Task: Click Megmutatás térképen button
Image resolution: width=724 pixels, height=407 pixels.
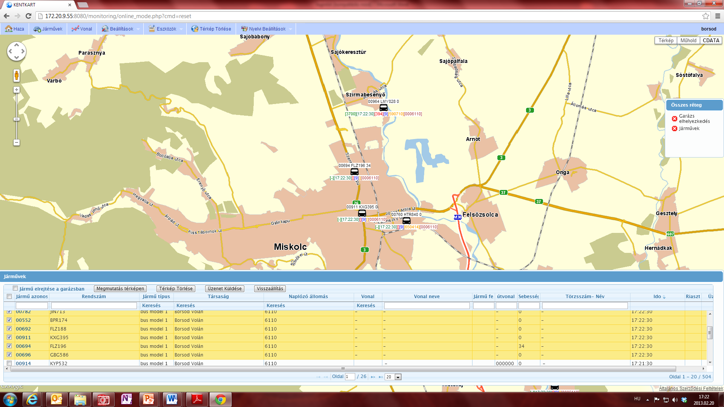Action: coord(120,289)
